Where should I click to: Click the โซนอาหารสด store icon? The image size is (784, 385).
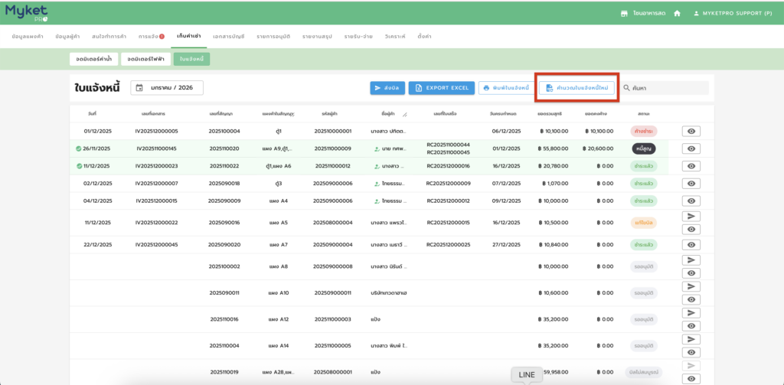click(x=624, y=13)
